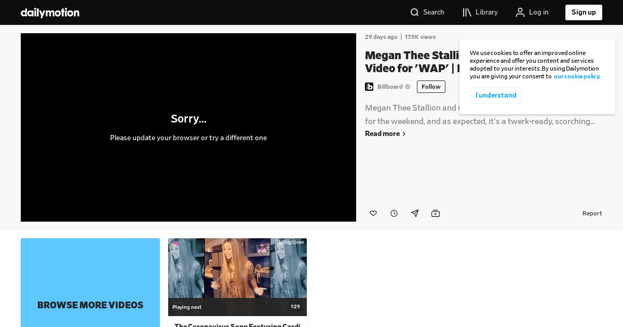
Task: Click the Coronavirus Song video title
Action: coord(237,325)
